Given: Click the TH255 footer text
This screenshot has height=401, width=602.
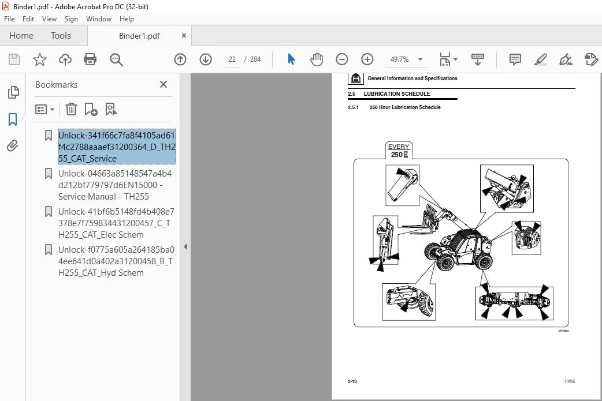Looking at the screenshot, I should coord(570,381).
